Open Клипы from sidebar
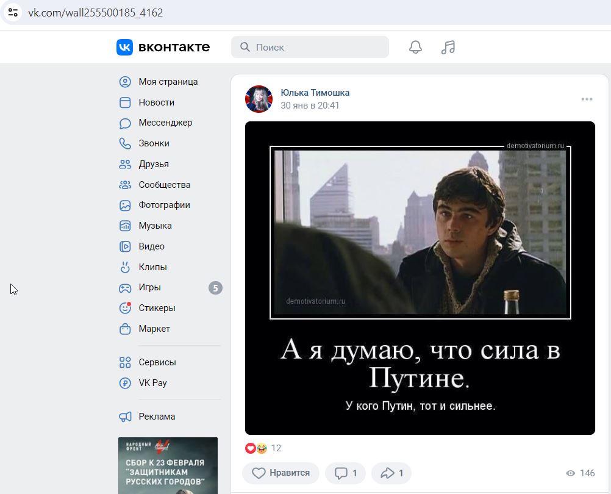 tap(152, 267)
